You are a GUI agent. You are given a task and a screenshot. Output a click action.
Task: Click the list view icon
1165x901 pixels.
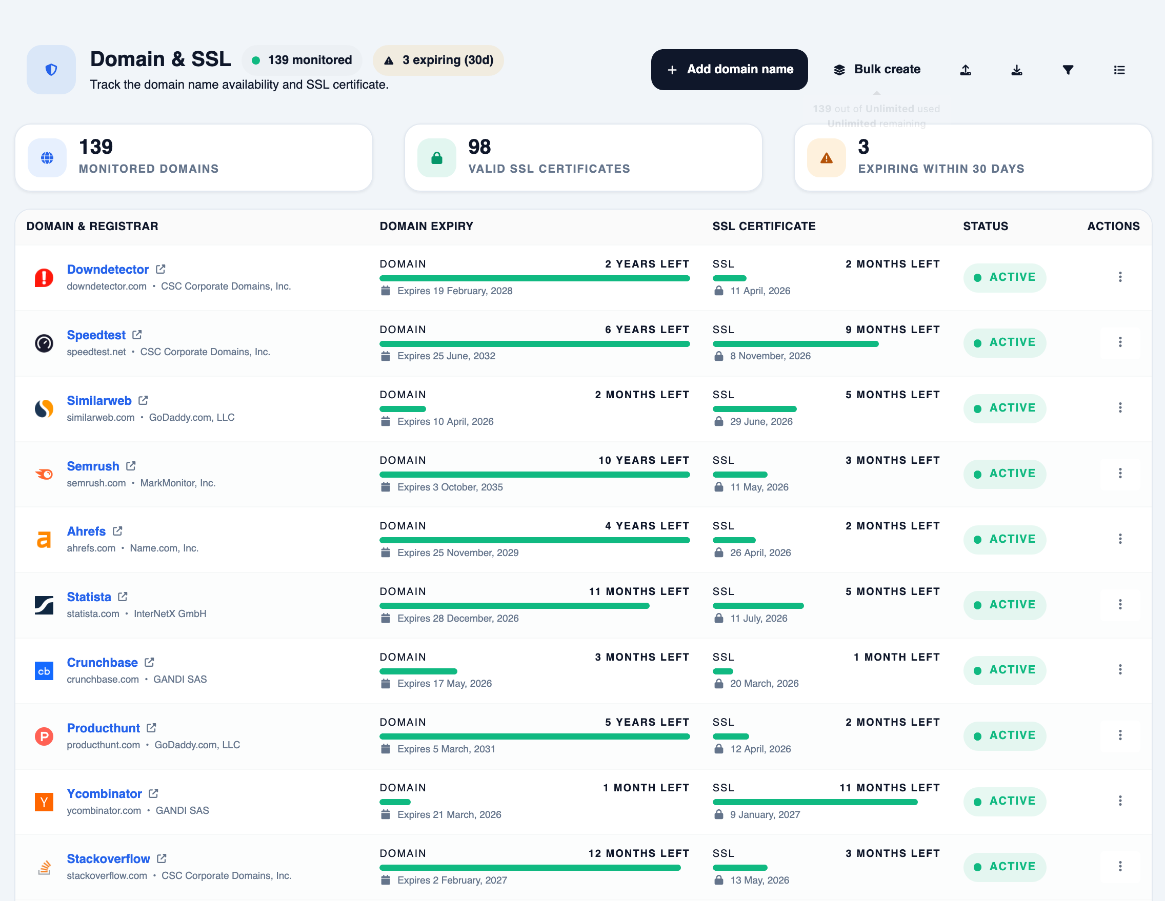click(1119, 70)
